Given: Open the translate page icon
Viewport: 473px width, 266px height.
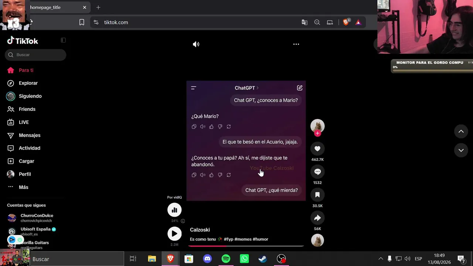Looking at the screenshot, I should (304, 23).
